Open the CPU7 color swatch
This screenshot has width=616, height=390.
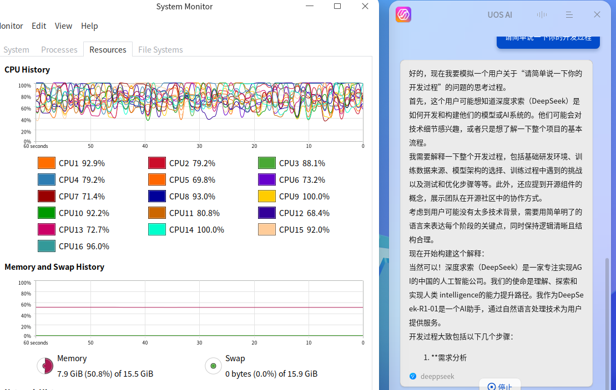(47, 196)
